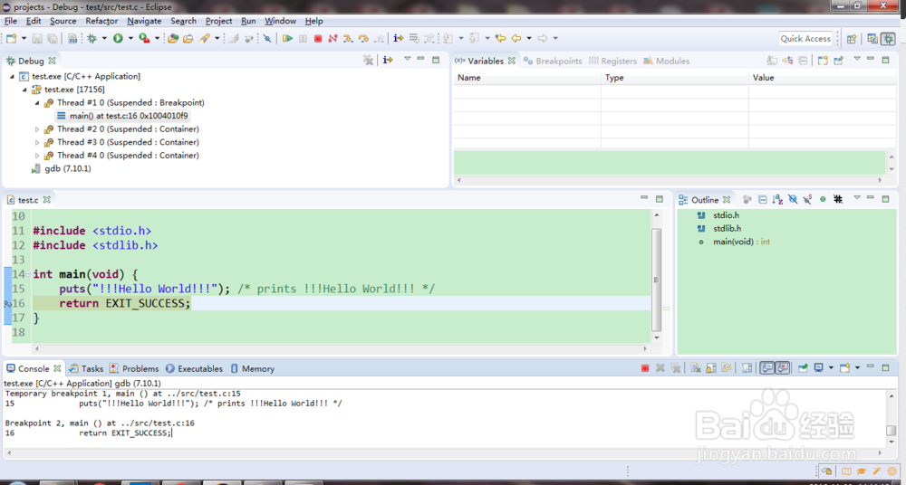Click the Build All toolbar icon
Screen dimensions: 906x485
click(x=72, y=39)
